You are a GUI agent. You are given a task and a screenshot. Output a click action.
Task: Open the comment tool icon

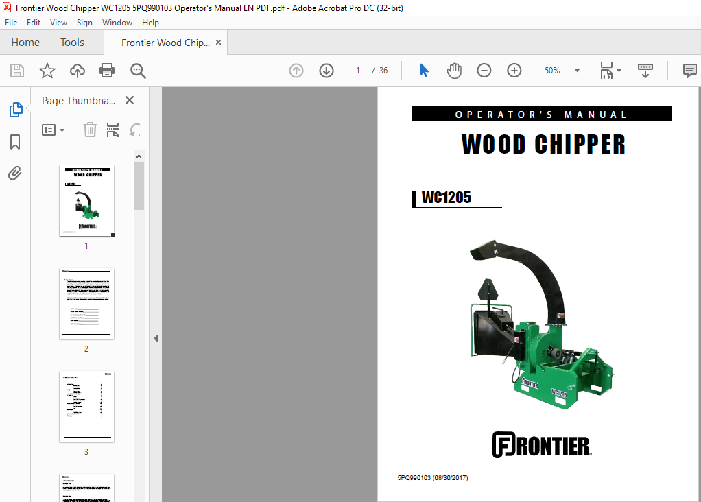click(x=689, y=71)
